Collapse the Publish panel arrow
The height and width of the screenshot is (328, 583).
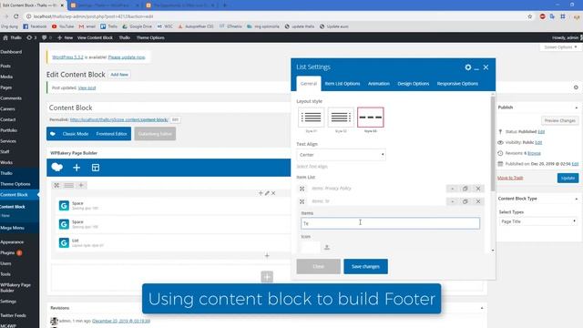(x=577, y=108)
